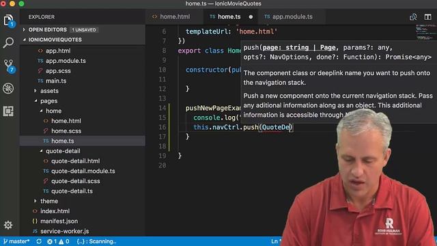Expand the theme folder
Image resolution: width=437 pixels, height=246 pixels.
click(x=49, y=201)
